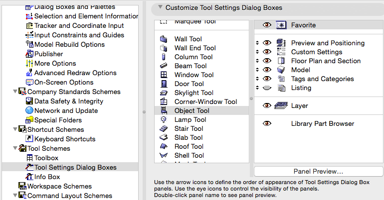Click the Layer panel icon

click(x=280, y=105)
